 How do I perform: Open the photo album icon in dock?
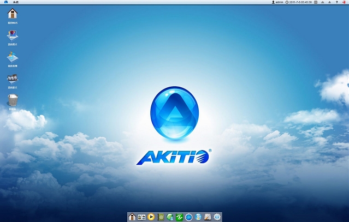coord(141,217)
